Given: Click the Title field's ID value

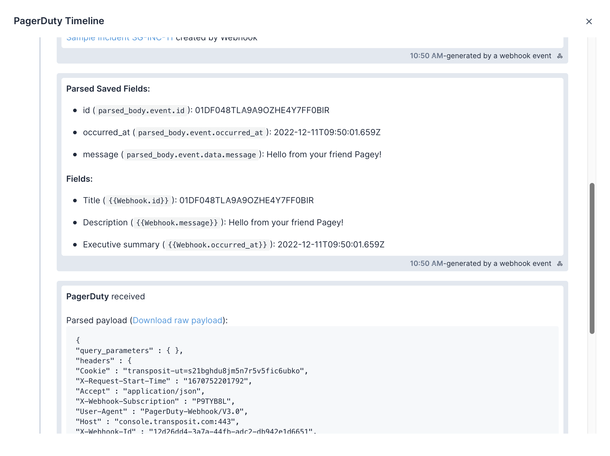Looking at the screenshot, I should [x=246, y=200].
